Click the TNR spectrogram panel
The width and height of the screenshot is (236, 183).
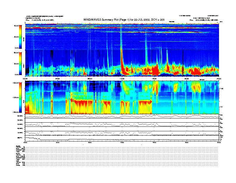click(122, 97)
